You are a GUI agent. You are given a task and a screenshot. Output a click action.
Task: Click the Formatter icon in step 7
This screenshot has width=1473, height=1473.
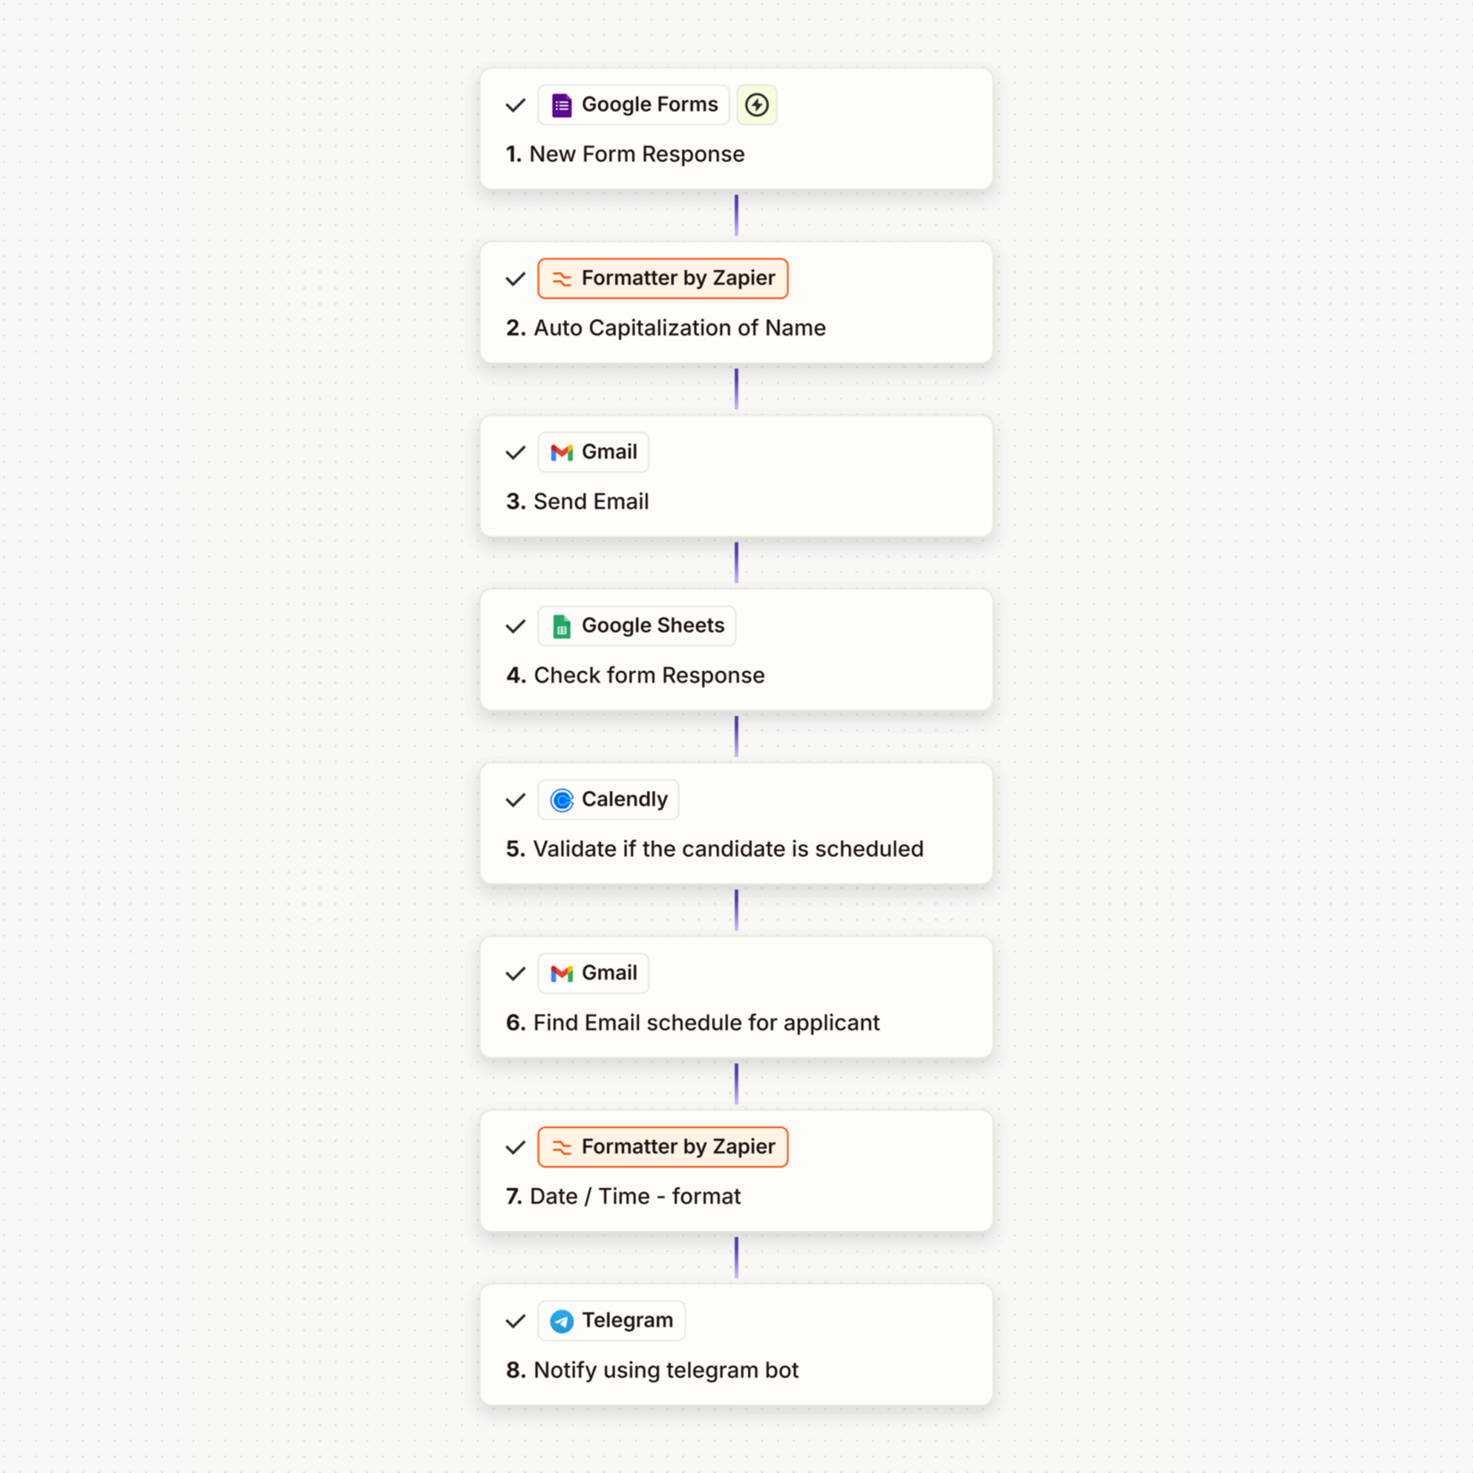[562, 1147]
